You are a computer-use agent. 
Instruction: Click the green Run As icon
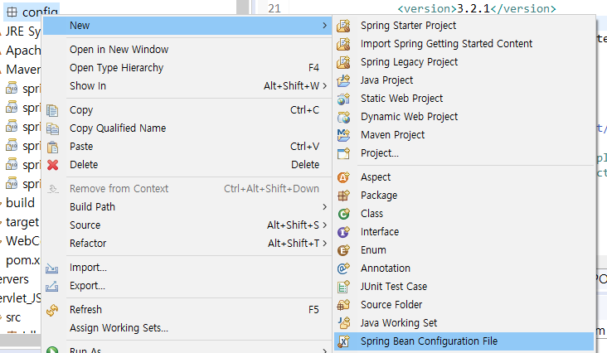(x=52, y=350)
